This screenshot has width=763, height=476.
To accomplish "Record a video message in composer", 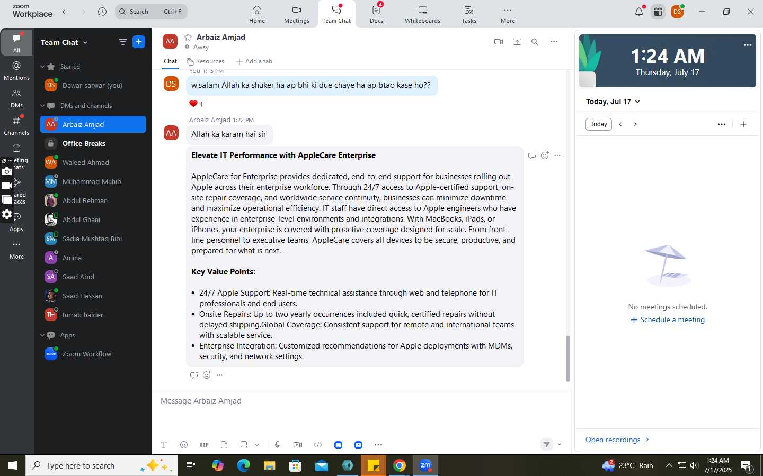I will click(298, 445).
